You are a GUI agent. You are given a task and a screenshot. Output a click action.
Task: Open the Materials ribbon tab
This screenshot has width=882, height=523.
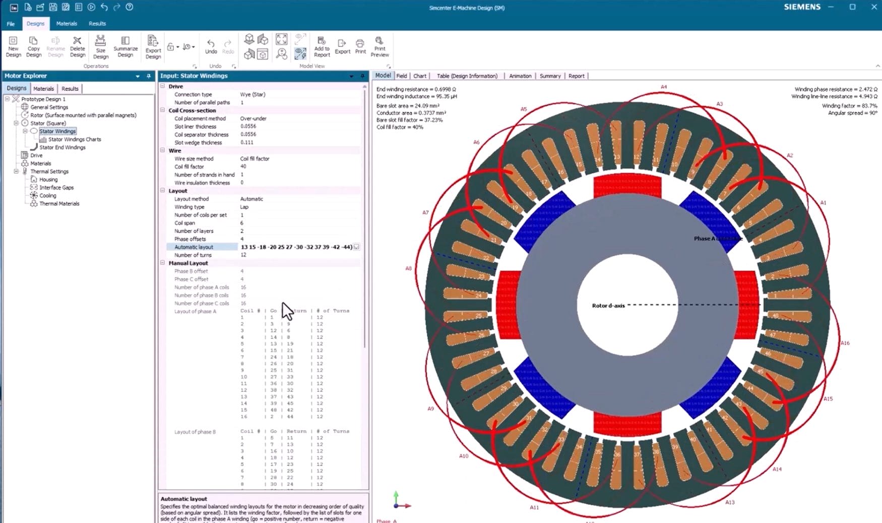coord(66,24)
